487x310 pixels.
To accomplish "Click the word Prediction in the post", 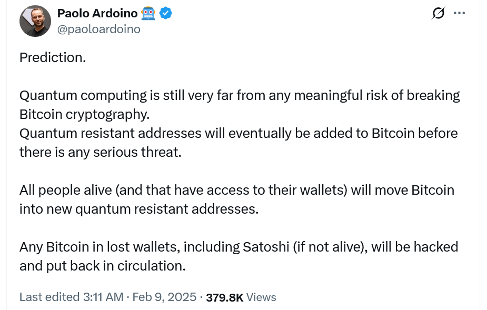I will pos(52,57).
